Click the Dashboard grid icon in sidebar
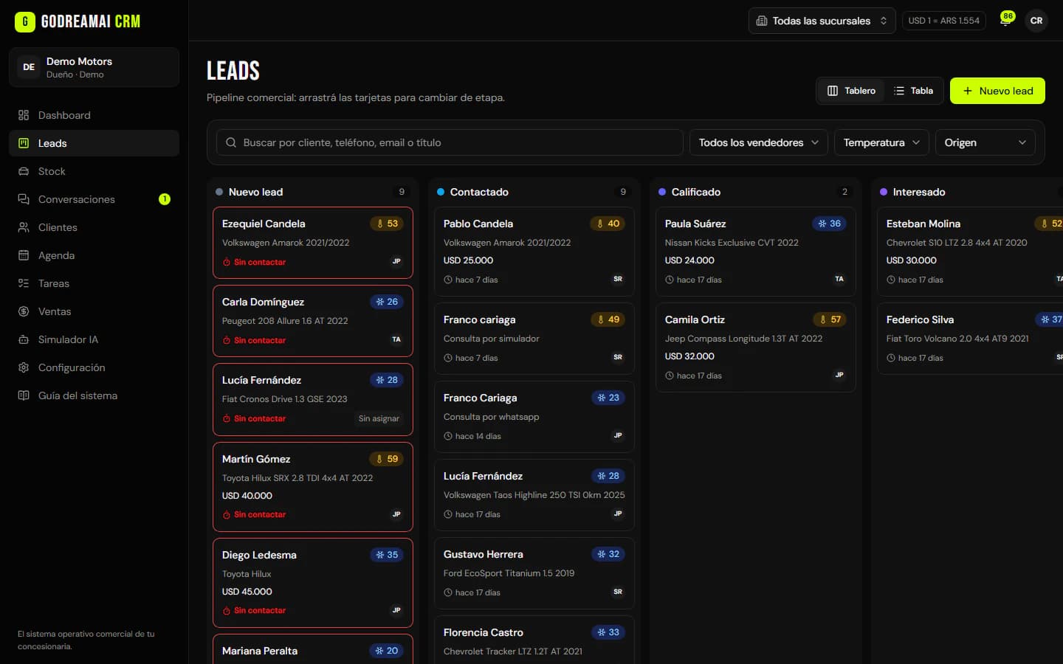This screenshot has width=1063, height=664. point(24,115)
